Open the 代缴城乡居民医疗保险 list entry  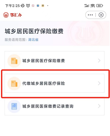54,83
